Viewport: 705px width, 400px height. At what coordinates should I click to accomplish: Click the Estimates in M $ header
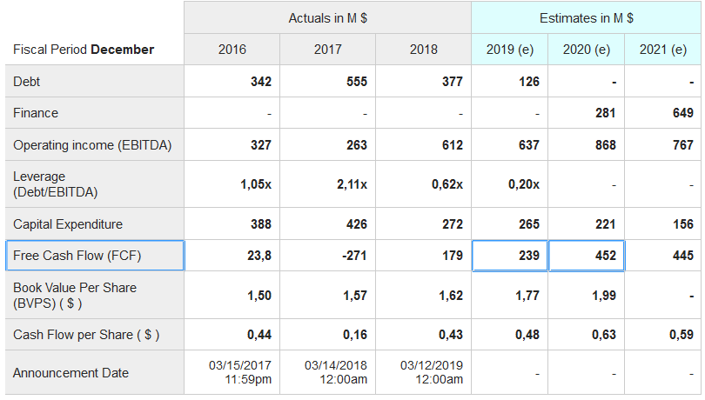coord(587,17)
